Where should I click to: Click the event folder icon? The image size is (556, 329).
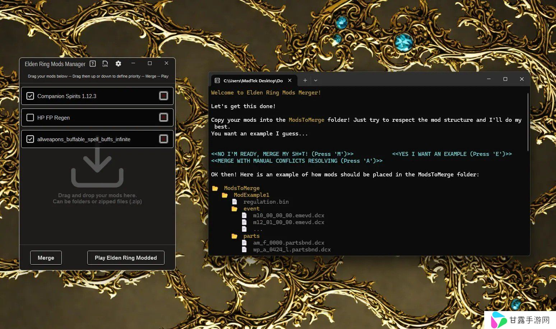point(235,209)
